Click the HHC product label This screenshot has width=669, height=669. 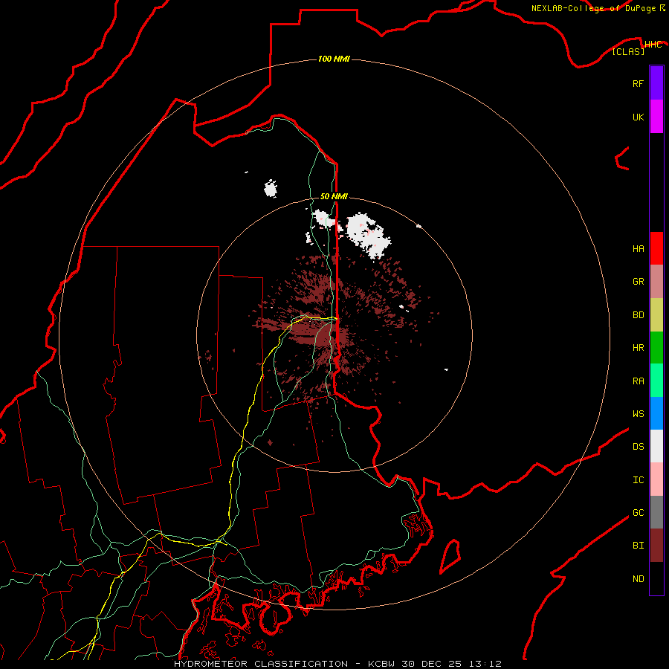pos(653,45)
